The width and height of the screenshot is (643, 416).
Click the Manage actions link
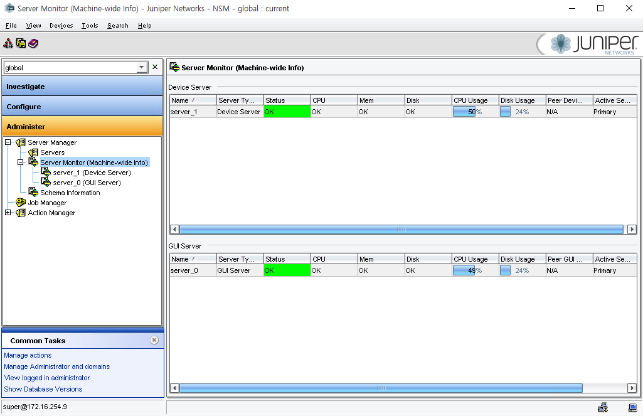(28, 355)
